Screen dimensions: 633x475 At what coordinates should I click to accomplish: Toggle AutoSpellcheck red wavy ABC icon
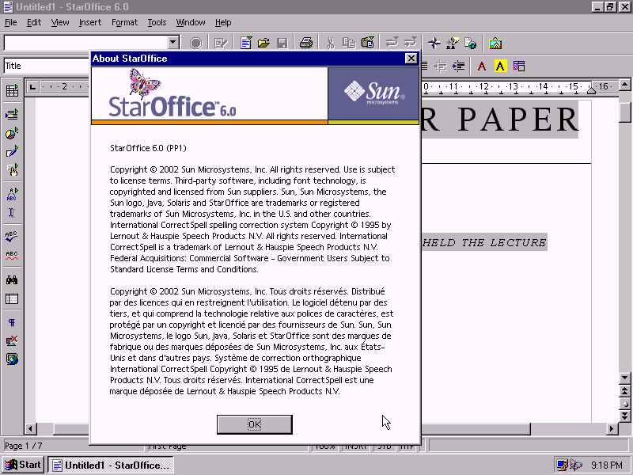click(12, 255)
